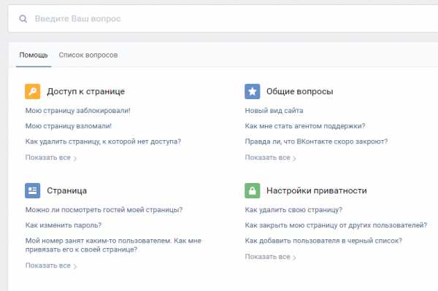Open 'Как изменить пароль?' question
The height and width of the screenshot is (291, 438).
64,225
